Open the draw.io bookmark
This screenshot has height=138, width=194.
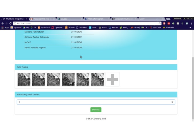[70, 27]
